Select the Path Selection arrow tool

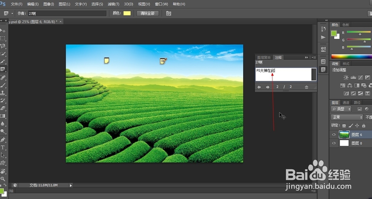point(3,155)
